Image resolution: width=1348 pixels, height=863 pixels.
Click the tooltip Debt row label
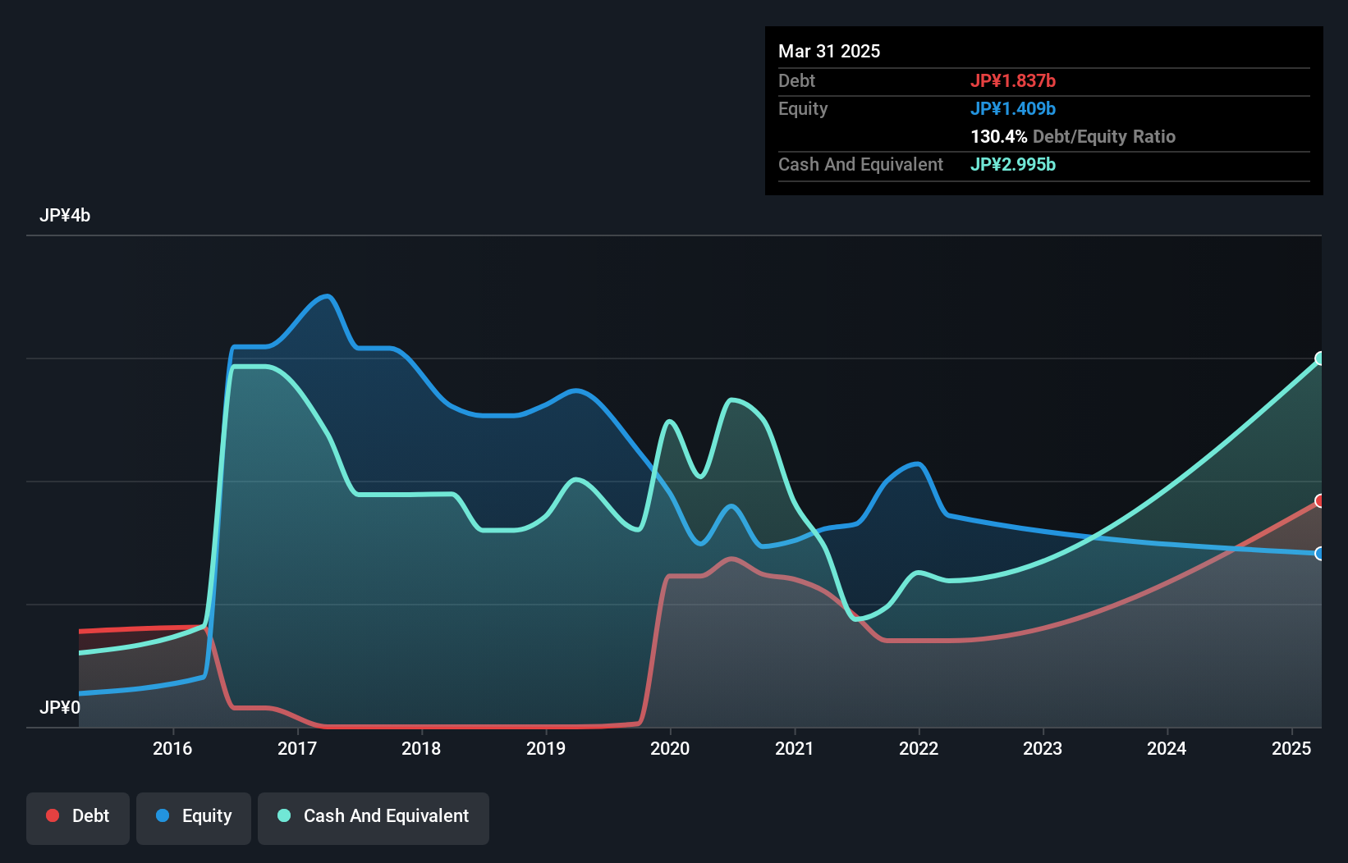tap(796, 80)
